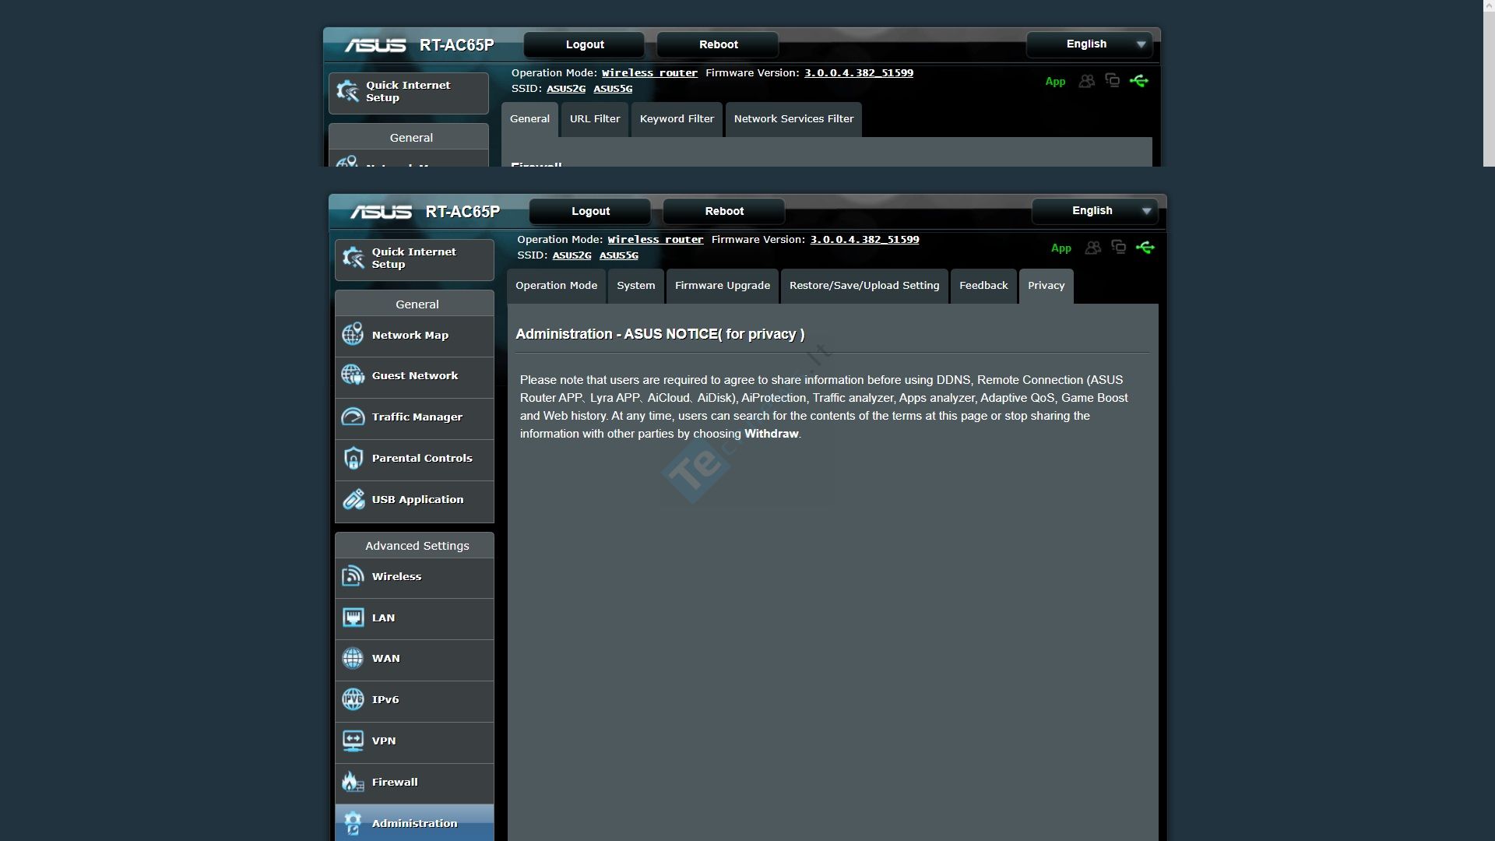The width and height of the screenshot is (1495, 841).
Task: Switch to Operation Mode tab
Action: tap(556, 286)
